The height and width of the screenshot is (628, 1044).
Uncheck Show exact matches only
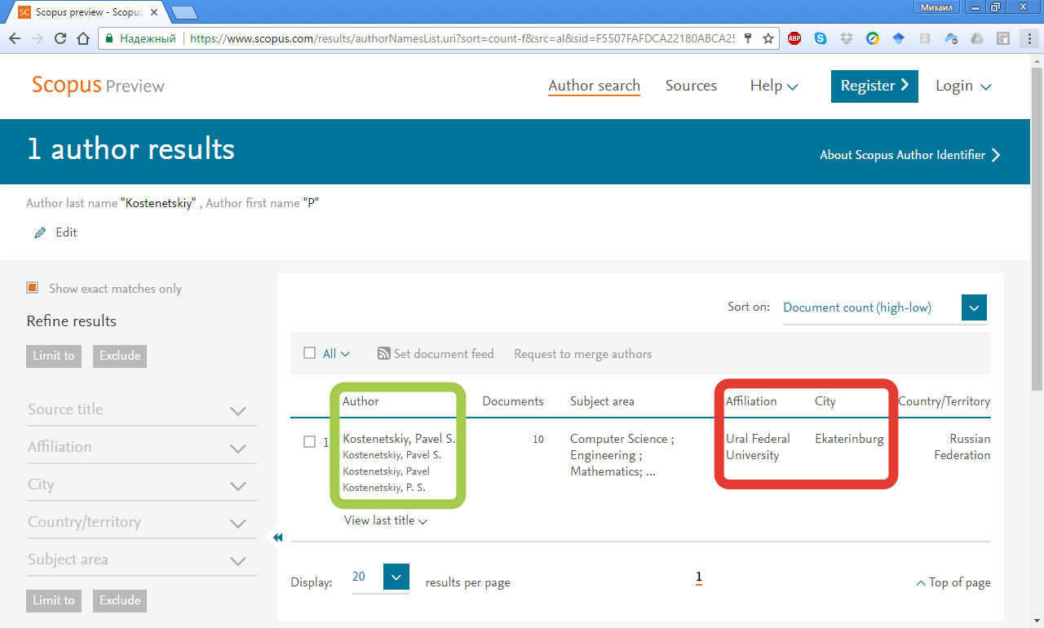click(33, 288)
